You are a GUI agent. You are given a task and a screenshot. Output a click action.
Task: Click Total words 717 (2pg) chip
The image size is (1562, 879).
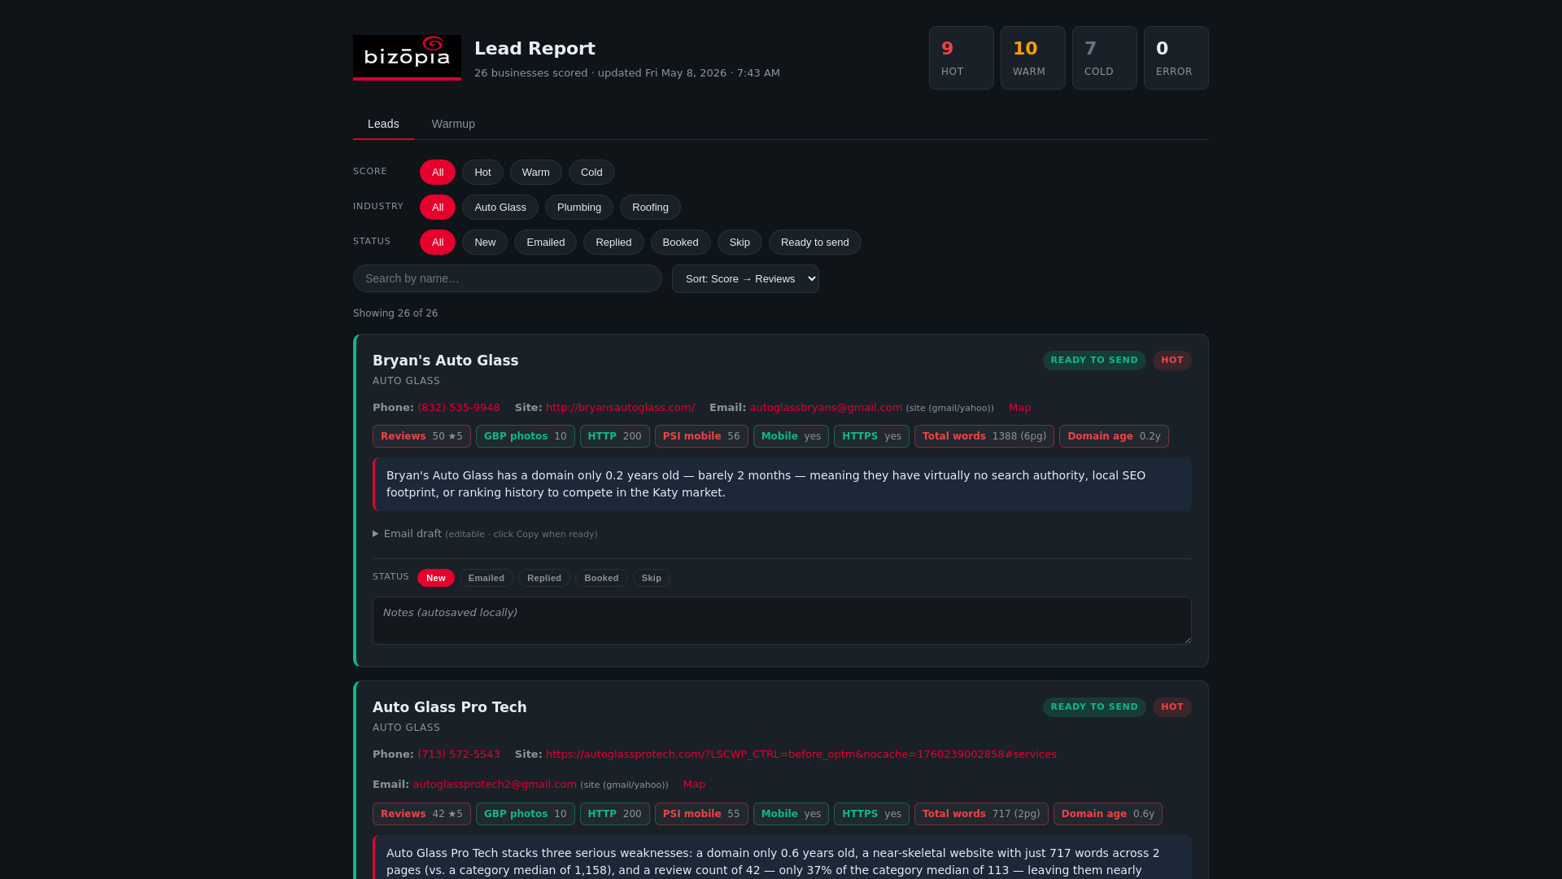click(x=981, y=814)
